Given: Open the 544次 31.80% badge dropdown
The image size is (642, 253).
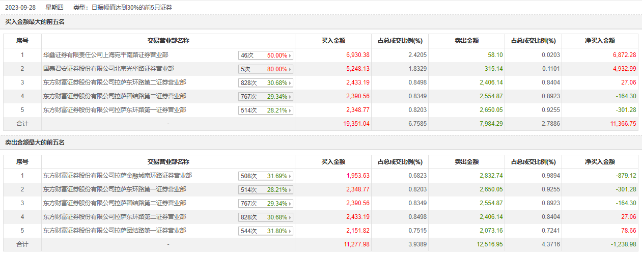Looking at the screenshot, I should [x=291, y=231].
